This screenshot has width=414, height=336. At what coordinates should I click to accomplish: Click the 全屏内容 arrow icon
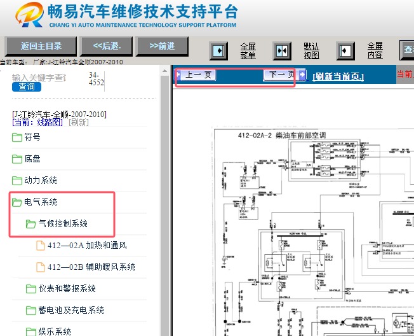pos(345,50)
